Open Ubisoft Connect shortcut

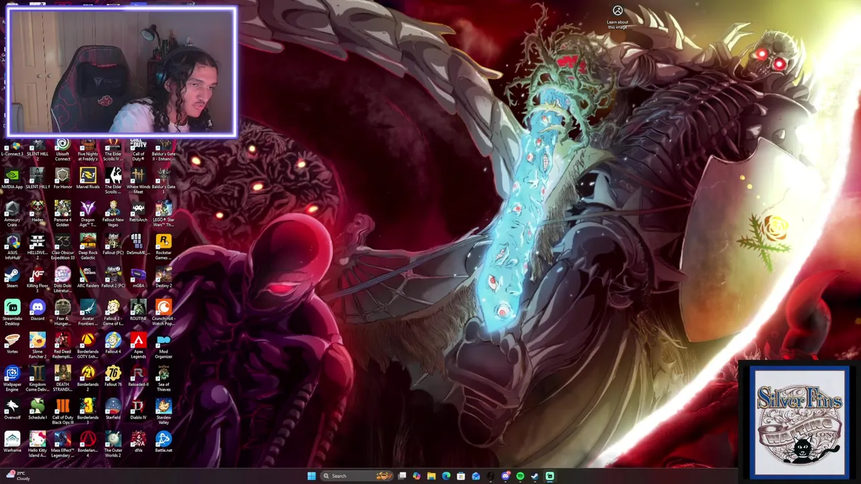[x=63, y=149]
